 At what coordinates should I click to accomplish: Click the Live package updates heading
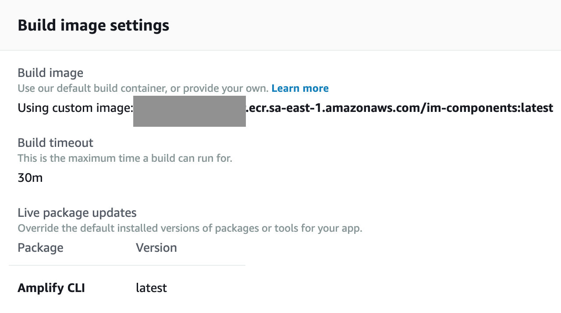click(x=77, y=212)
